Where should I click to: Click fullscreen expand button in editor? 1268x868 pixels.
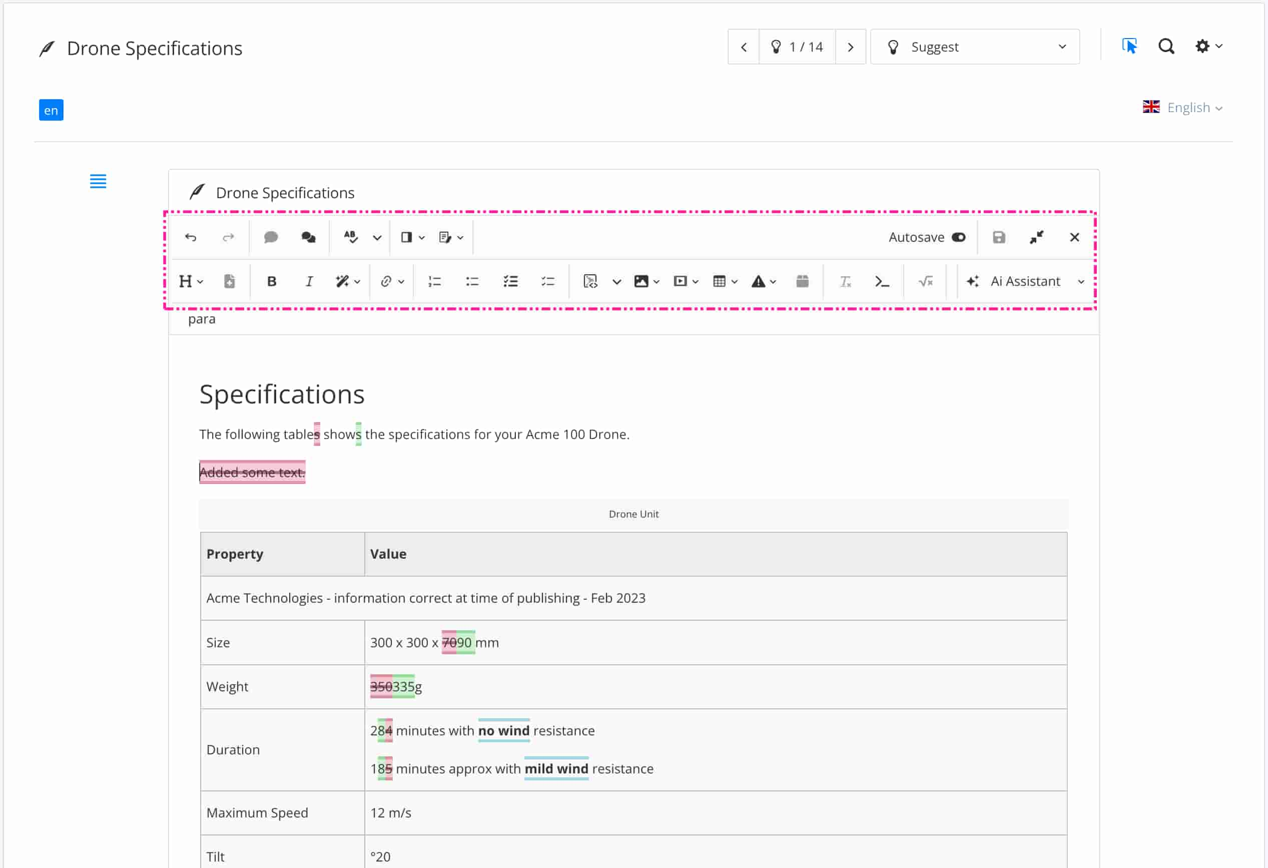point(1040,236)
